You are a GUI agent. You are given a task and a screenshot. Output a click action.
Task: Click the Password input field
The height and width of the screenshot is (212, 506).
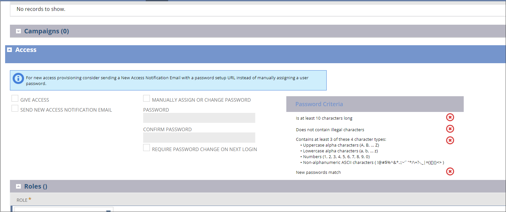pos(199,118)
